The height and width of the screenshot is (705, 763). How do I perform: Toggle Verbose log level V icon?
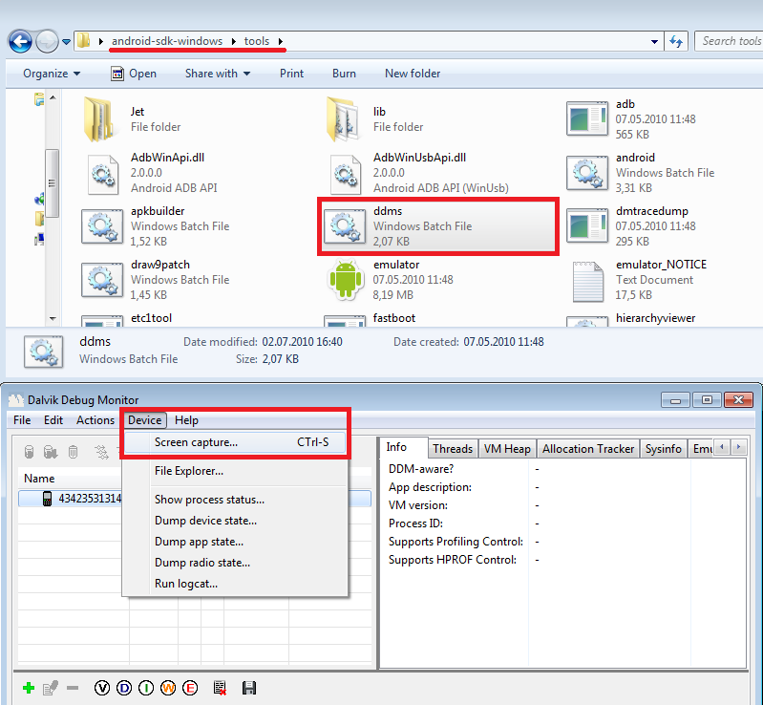pyautogui.click(x=102, y=688)
